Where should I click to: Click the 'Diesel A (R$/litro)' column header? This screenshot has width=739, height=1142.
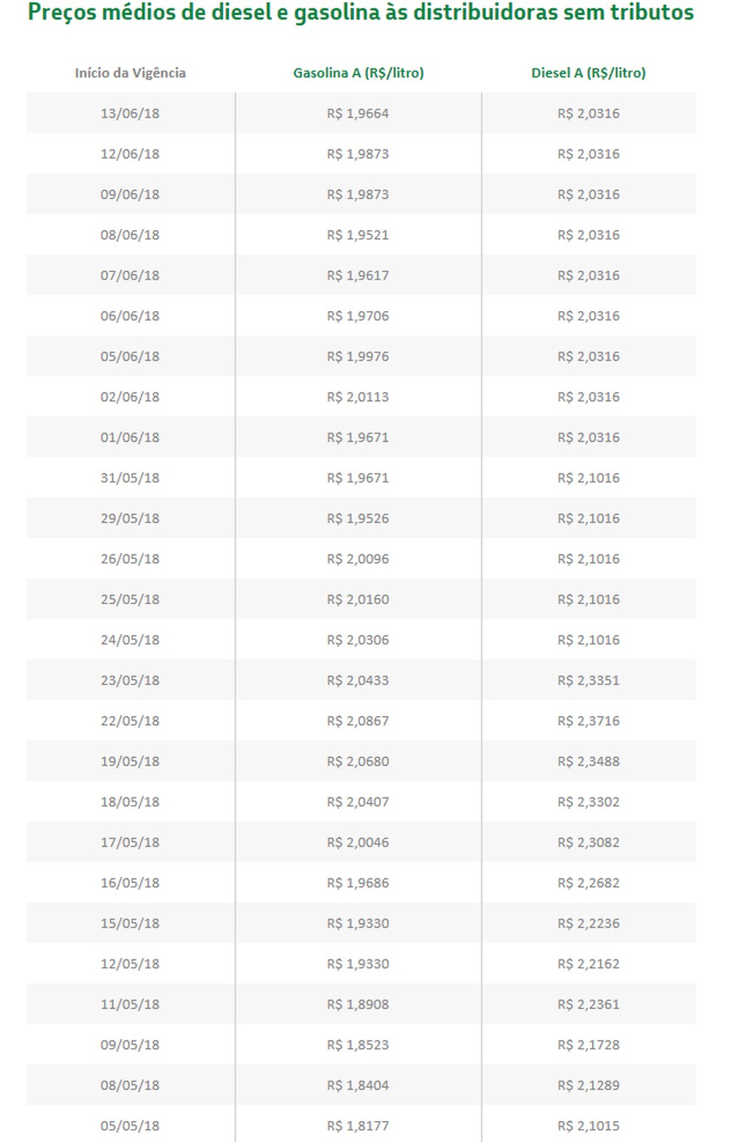point(588,73)
